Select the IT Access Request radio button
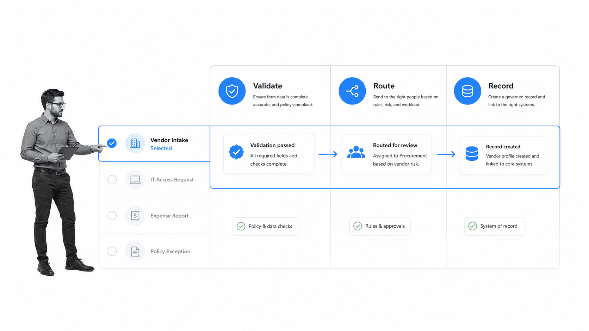 (x=112, y=180)
